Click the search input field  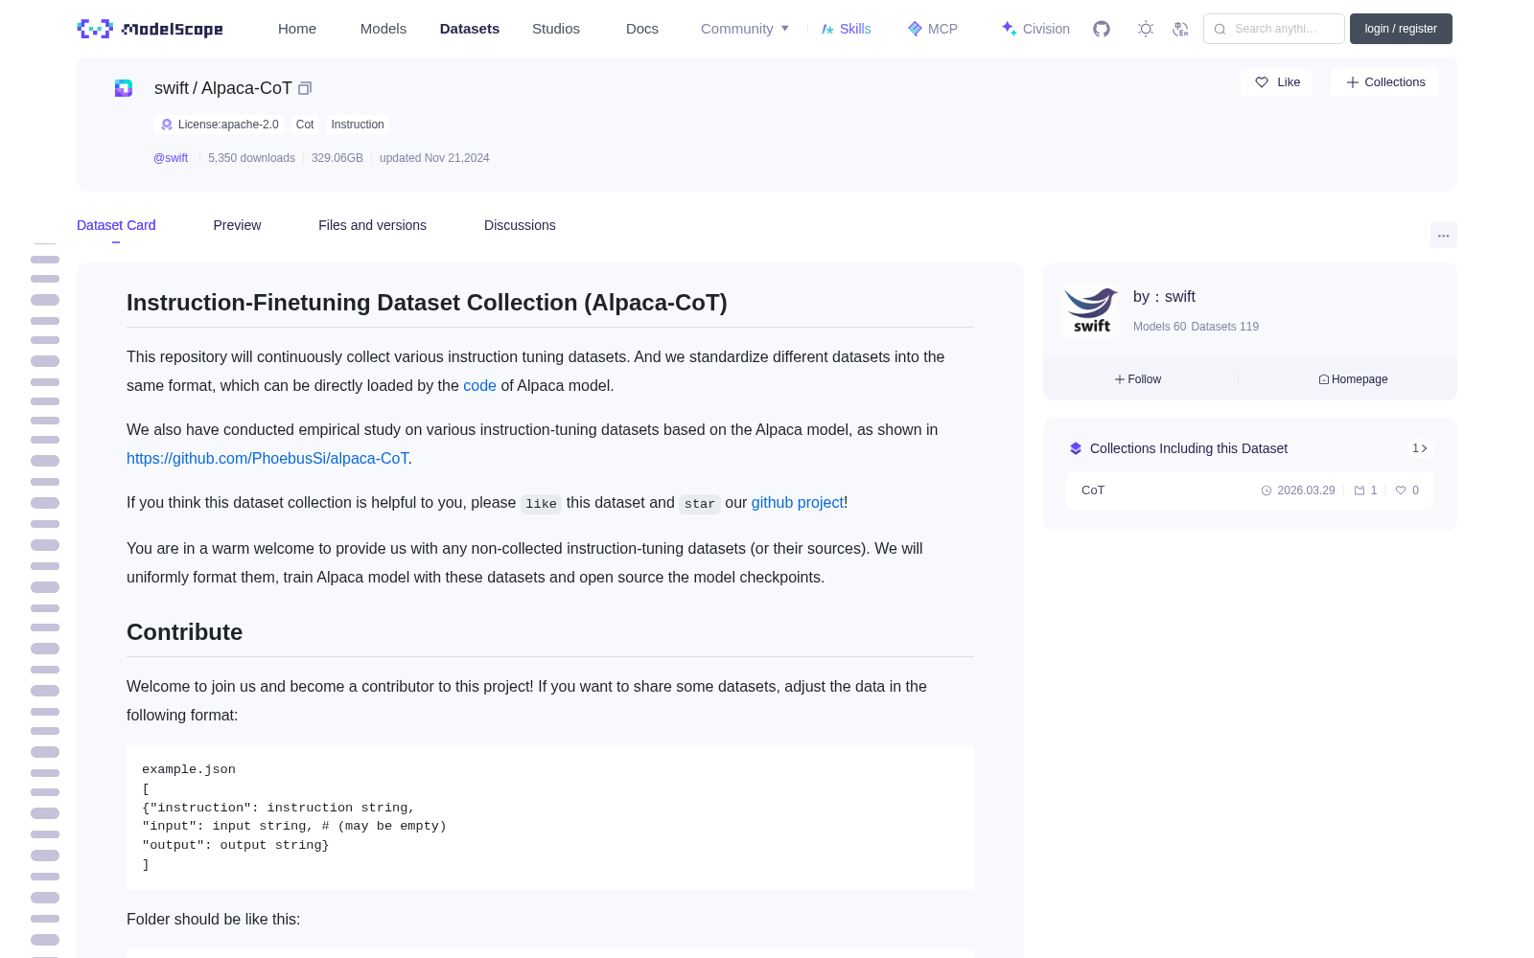point(1274,29)
